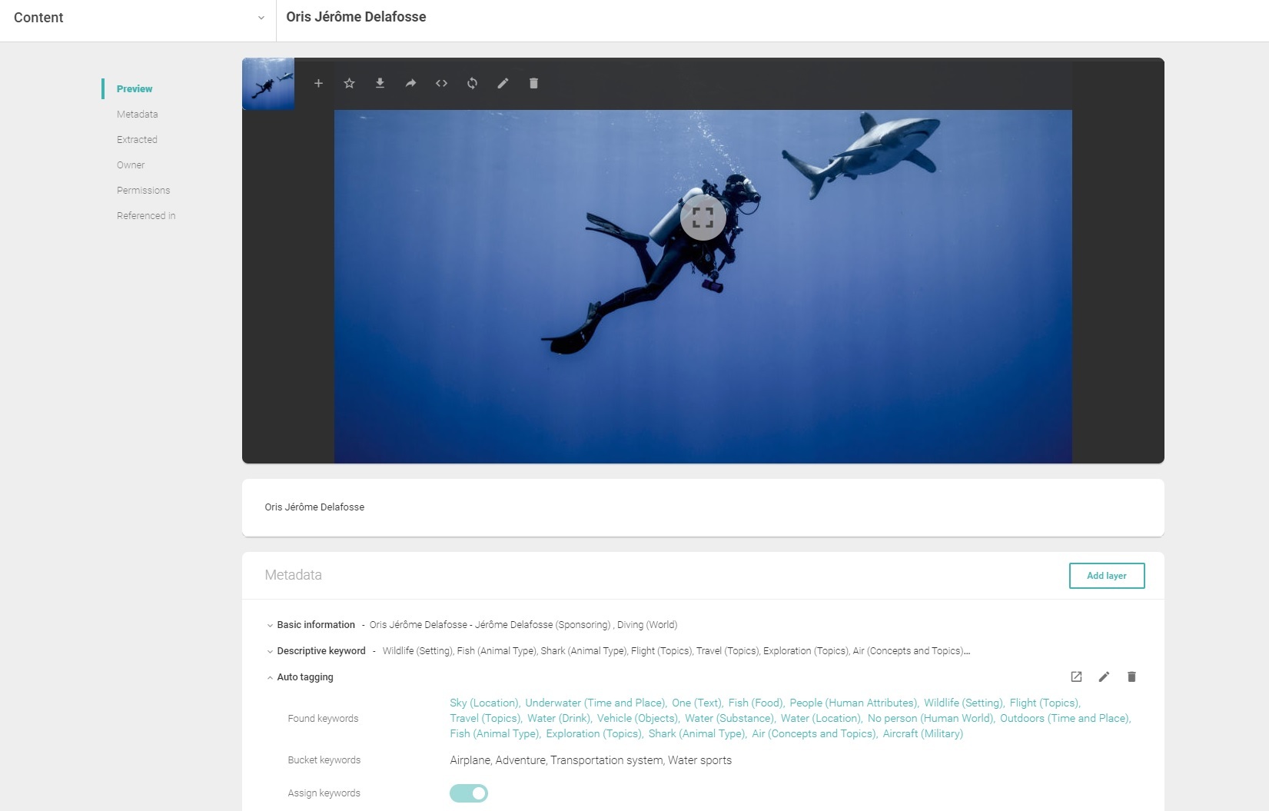Refresh the content with the sync icon

click(472, 83)
